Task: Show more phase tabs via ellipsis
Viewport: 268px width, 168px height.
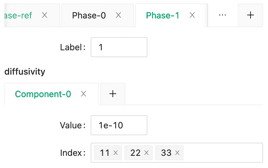Action: [223, 15]
